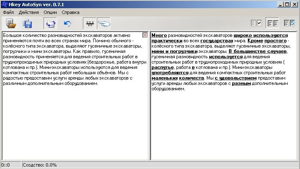Image resolution: width=300 pixels, height=169 pixels.
Task: Click the blue undo arrow icon
Action: [x=68, y=24]
